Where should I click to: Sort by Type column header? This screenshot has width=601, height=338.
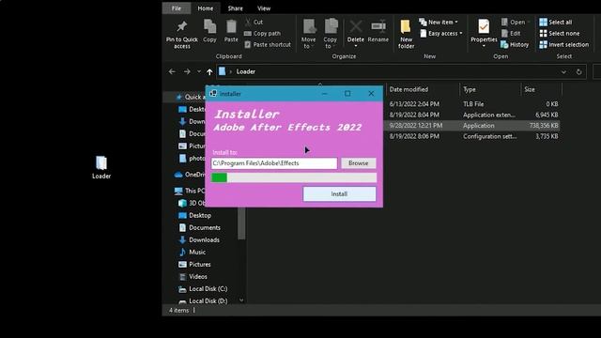tap(470, 89)
